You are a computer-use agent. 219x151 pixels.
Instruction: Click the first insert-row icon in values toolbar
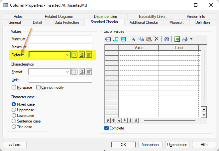click(108, 39)
